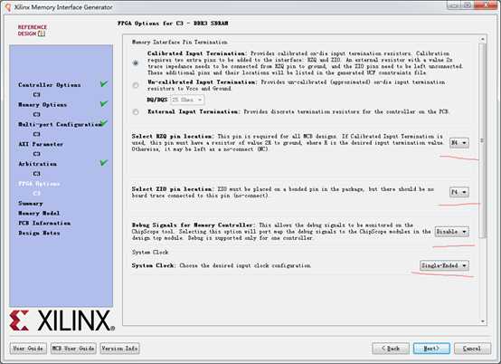Click the Next button
Viewport: 501px width, 364px height.
(x=431, y=349)
